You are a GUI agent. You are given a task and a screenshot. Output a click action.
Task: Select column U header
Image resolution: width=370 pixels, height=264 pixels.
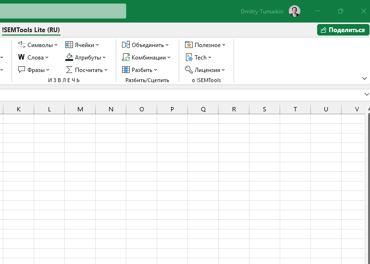point(326,109)
